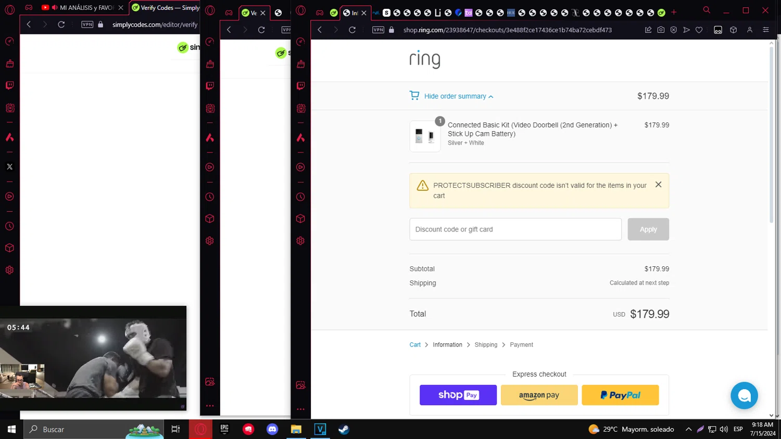The image size is (781, 439).
Task: Open the settings gear in the middle window sidebar
Action: (x=210, y=241)
